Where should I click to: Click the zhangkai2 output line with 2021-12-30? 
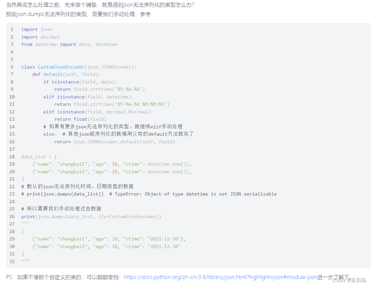tap(107, 246)
